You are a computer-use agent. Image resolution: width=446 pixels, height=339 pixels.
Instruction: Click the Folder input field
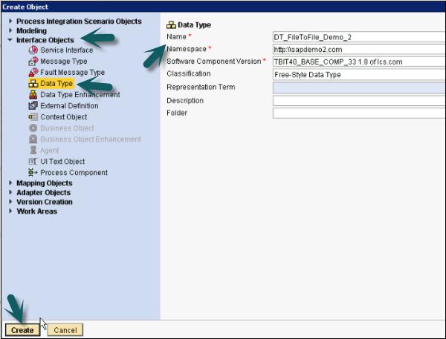359,113
